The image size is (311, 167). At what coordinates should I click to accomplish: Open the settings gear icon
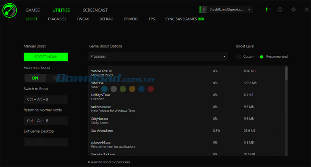293,10
